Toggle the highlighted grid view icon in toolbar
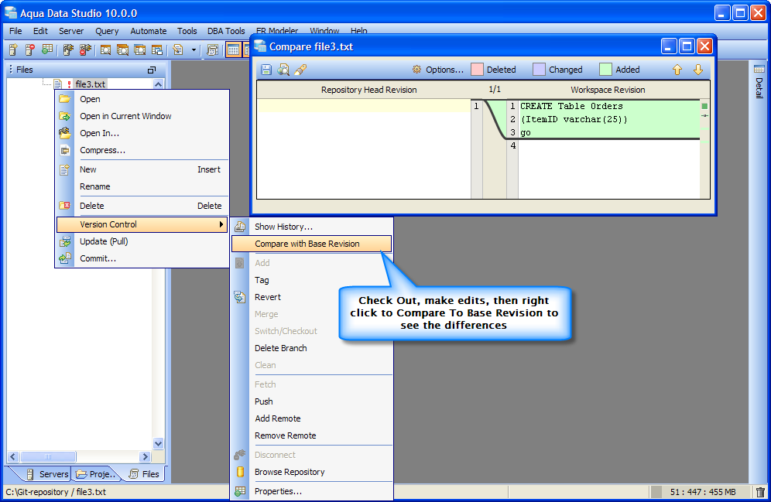 (233, 50)
